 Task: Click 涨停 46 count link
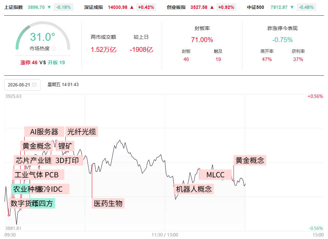click(x=29, y=62)
